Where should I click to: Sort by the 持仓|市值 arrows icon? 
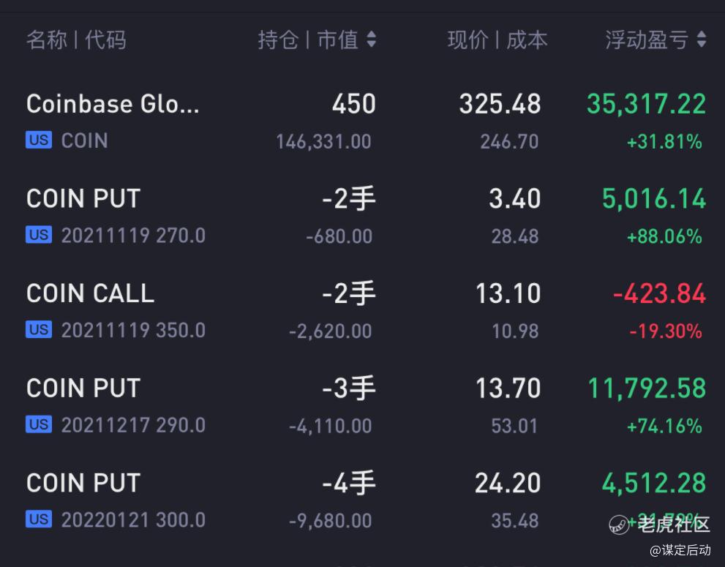click(x=372, y=40)
